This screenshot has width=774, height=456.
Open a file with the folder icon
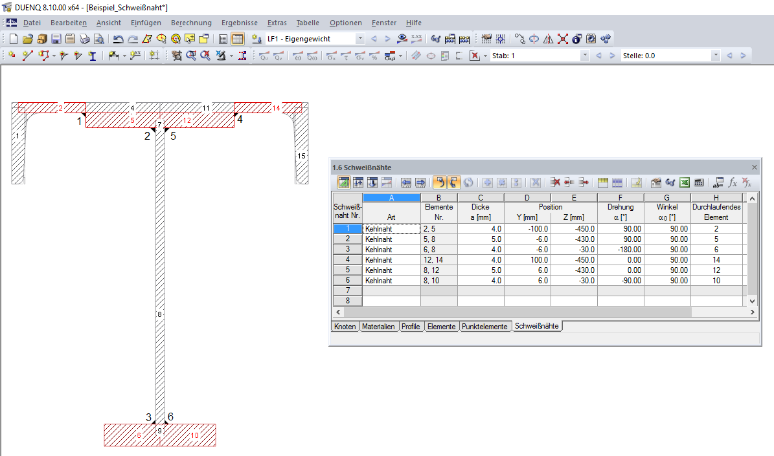click(x=28, y=39)
